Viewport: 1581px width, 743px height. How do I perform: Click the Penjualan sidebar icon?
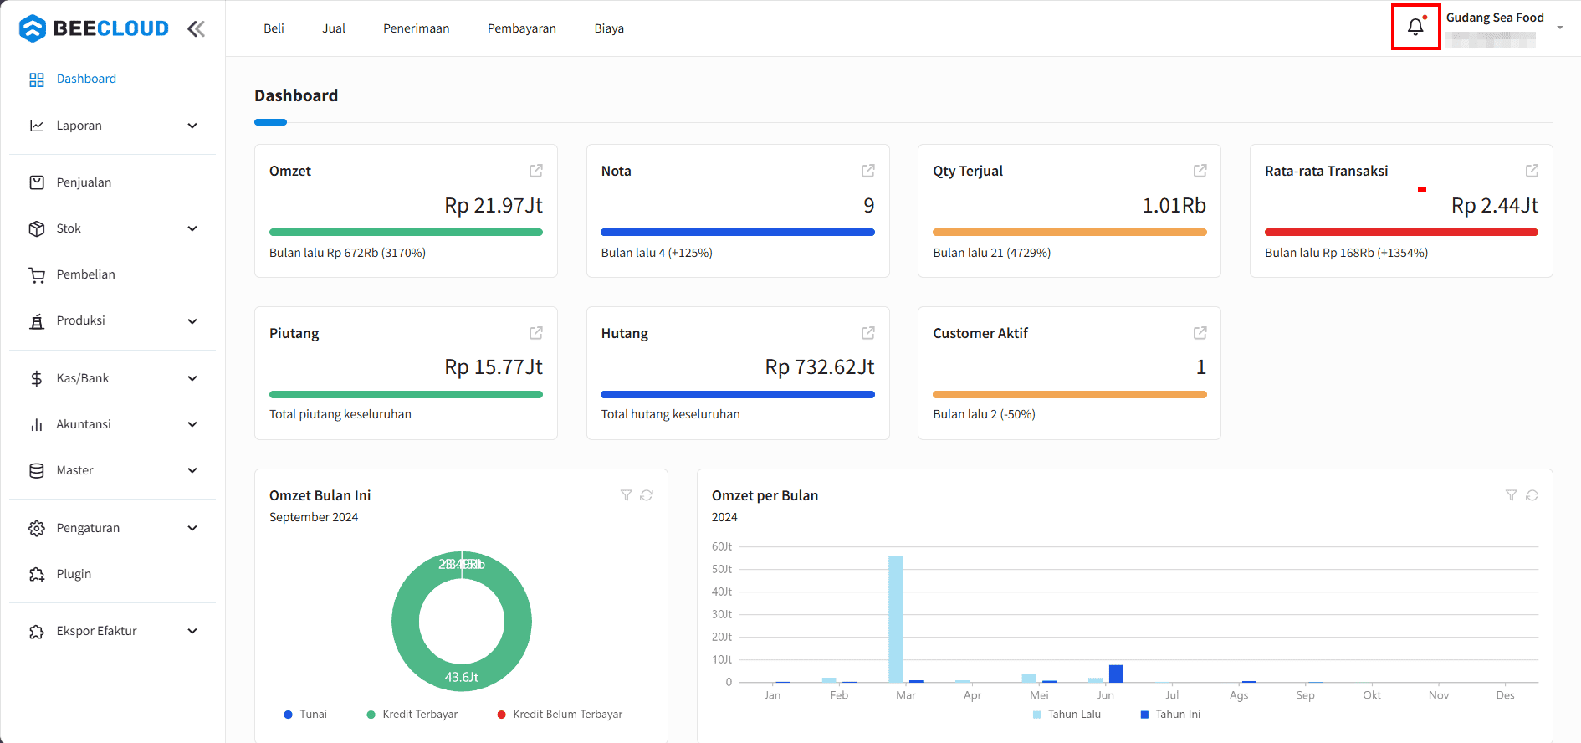37,182
